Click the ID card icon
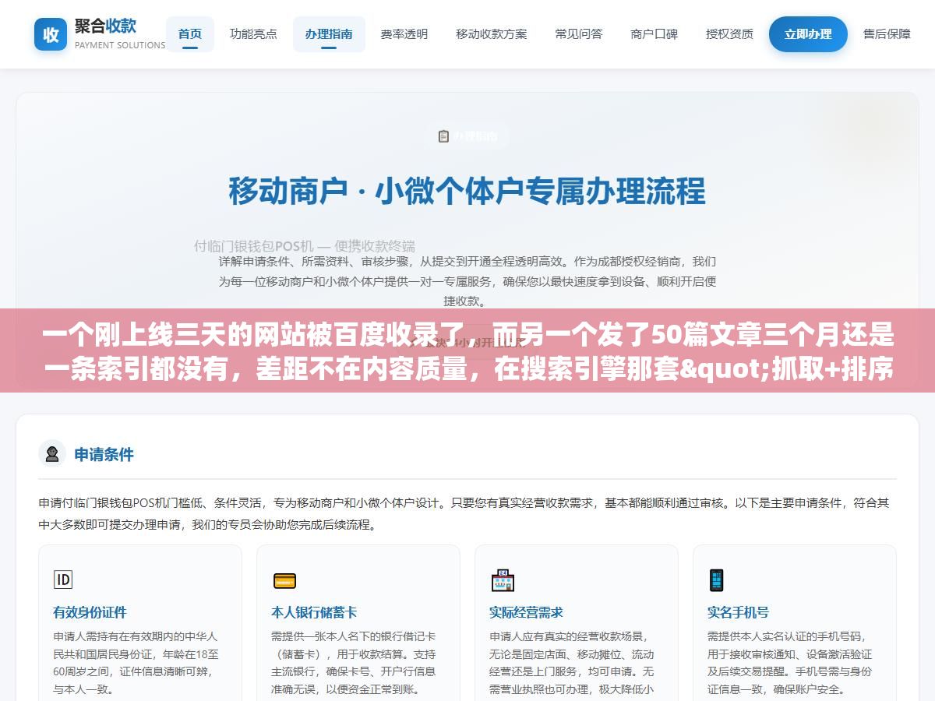 point(63,579)
